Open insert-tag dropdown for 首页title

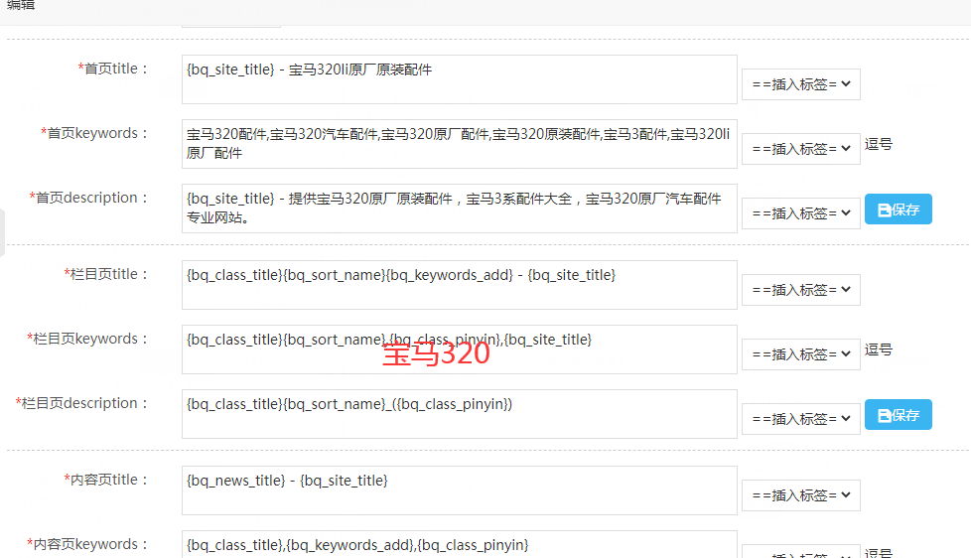pyautogui.click(x=800, y=84)
